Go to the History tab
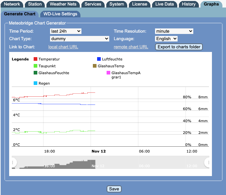Image resolution: width=226 pixels, height=195 pixels. tap(188, 4)
